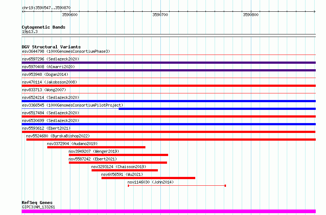Click the thin red line under esv3644798
326x215 pixels.
click(168, 55)
